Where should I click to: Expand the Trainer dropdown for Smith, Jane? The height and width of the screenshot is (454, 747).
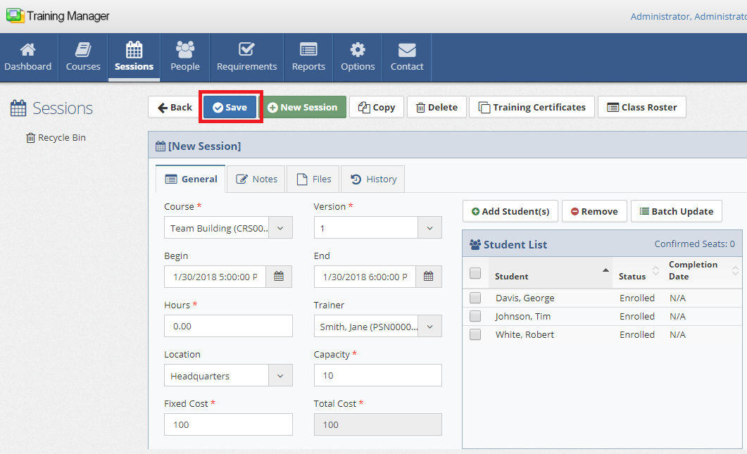point(429,326)
